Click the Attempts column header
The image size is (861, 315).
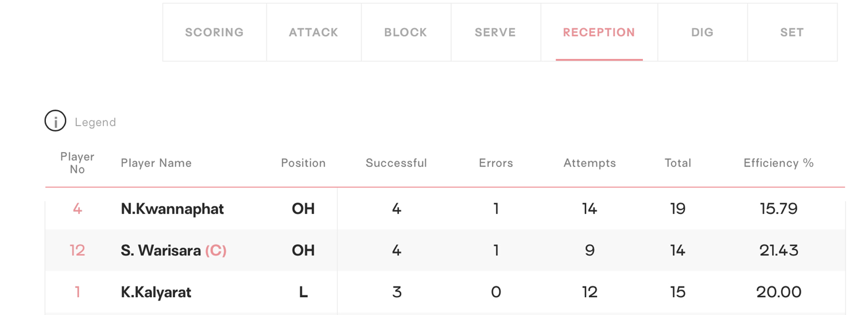[589, 163]
